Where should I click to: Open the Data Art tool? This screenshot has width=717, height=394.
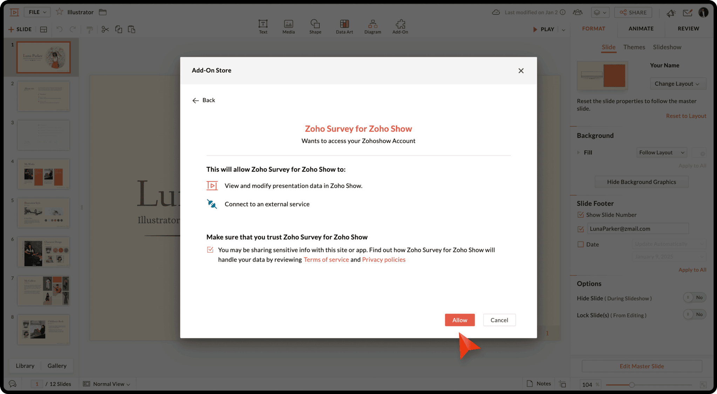[344, 27]
